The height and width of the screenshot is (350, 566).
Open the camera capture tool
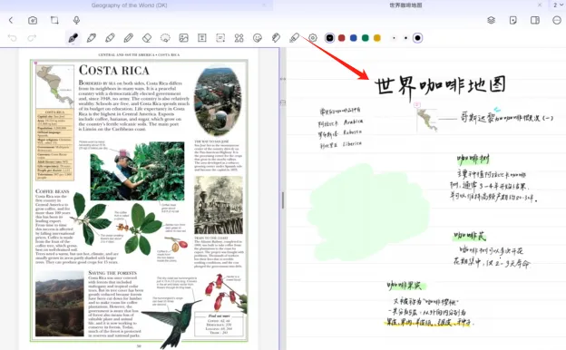click(33, 20)
